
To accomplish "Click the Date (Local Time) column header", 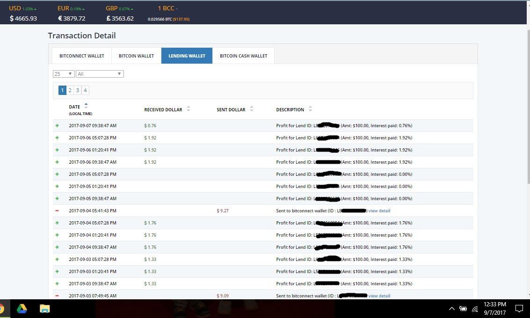I will tap(80, 110).
